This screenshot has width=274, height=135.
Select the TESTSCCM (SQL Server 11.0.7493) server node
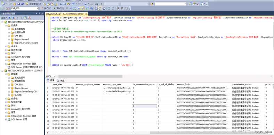26,71
